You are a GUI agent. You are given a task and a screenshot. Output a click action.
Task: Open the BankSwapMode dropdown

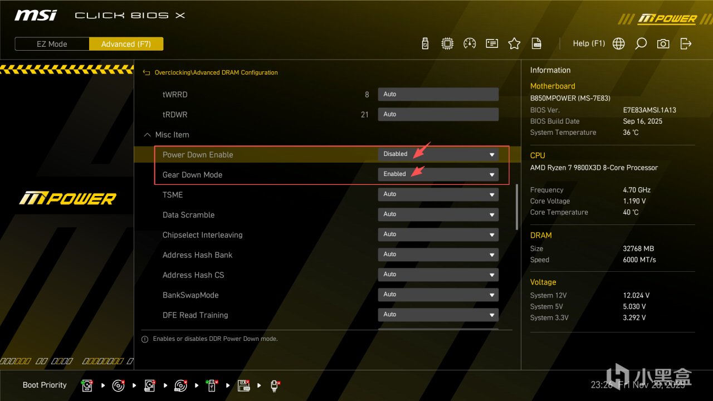coord(438,295)
